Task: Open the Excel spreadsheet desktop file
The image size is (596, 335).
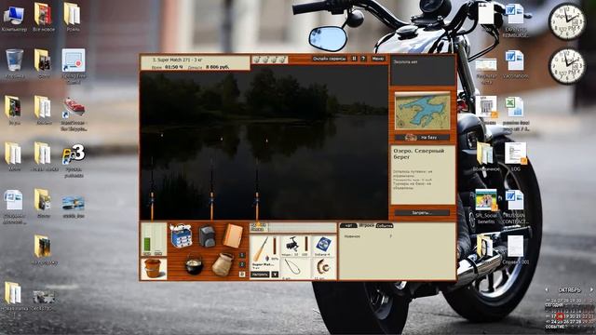Action: 515,114
